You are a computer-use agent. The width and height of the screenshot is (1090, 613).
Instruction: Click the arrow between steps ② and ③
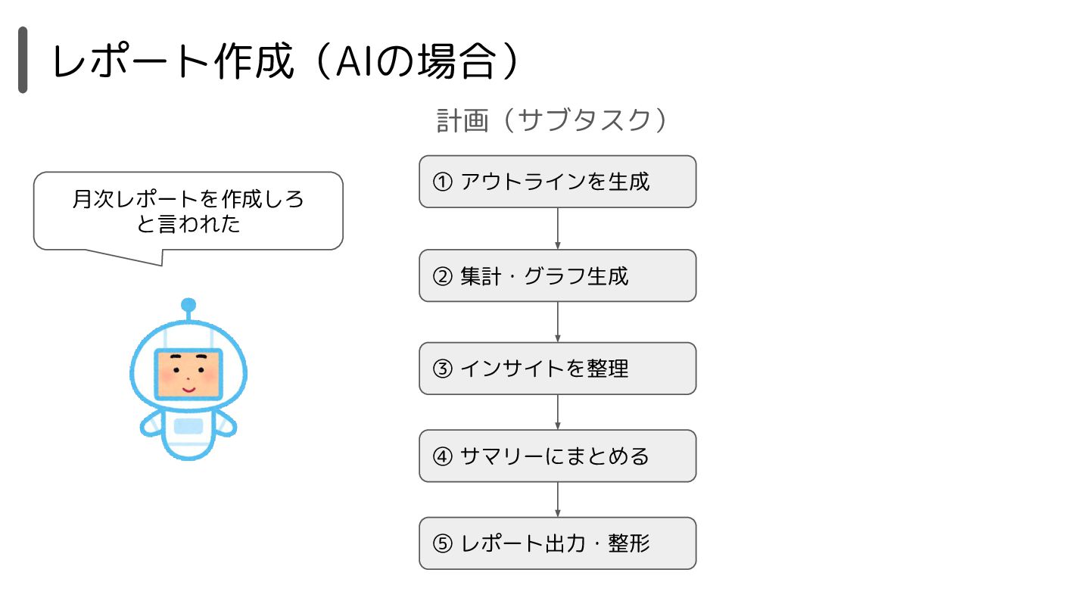tap(558, 322)
